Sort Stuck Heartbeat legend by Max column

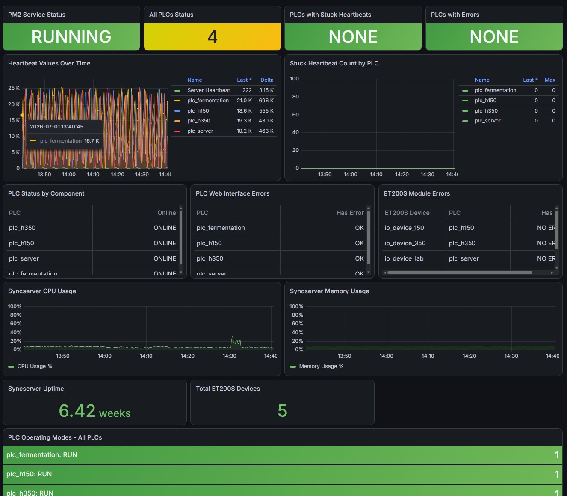(550, 80)
